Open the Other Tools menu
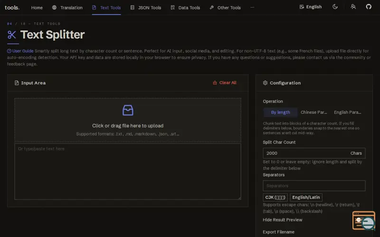This screenshot has height=237, width=380. pyautogui.click(x=229, y=8)
